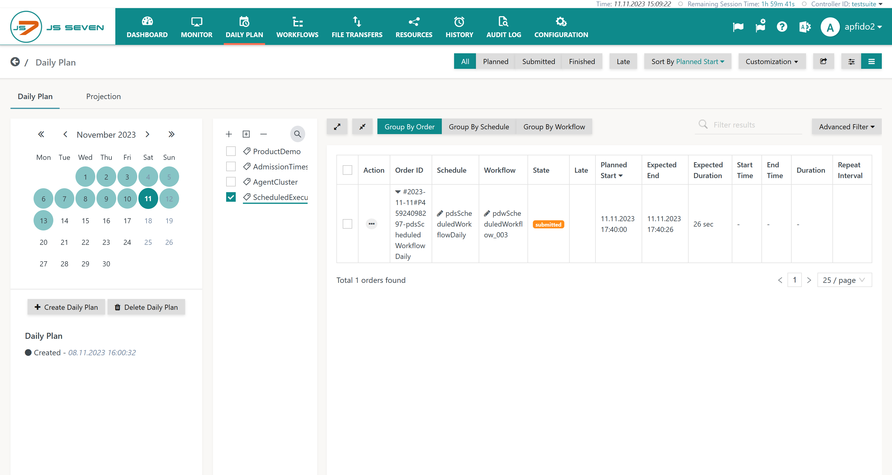Jump back a year in calendar
This screenshot has width=892, height=475.
coord(41,134)
